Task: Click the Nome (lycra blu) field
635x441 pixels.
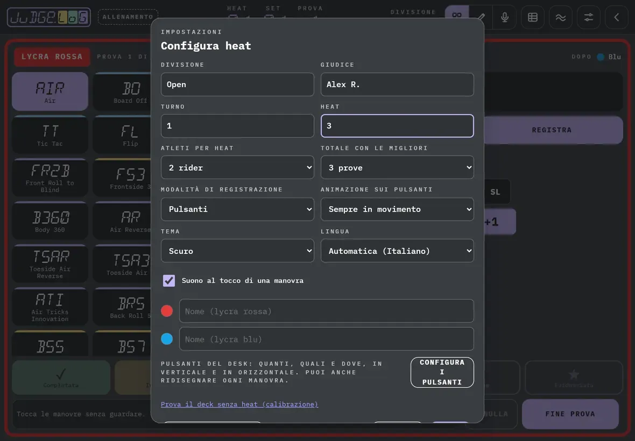Action: click(x=327, y=339)
